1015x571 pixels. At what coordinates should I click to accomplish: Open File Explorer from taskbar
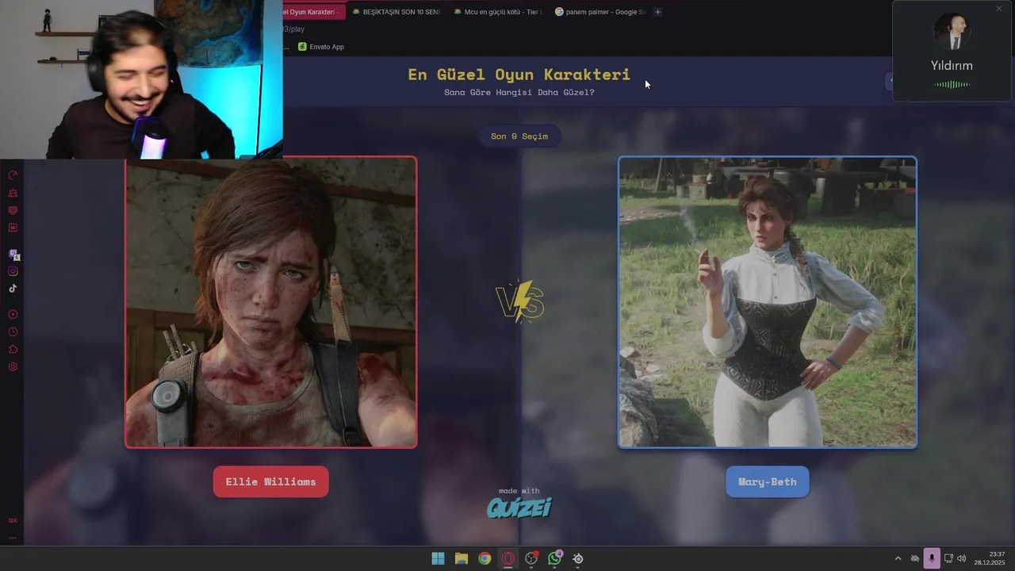point(462,558)
